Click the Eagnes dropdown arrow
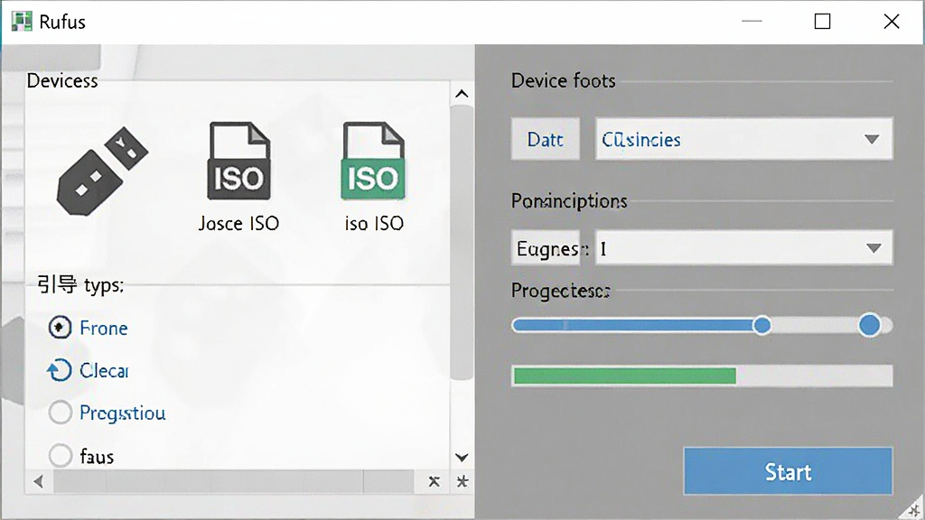The height and width of the screenshot is (520, 925). (874, 247)
